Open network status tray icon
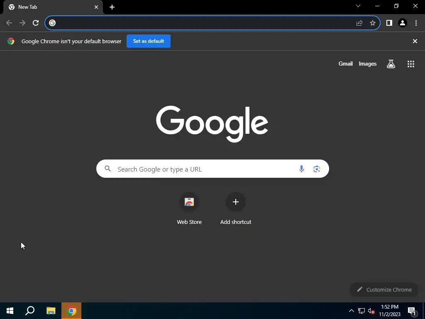The width and height of the screenshot is (425, 319). [361, 311]
